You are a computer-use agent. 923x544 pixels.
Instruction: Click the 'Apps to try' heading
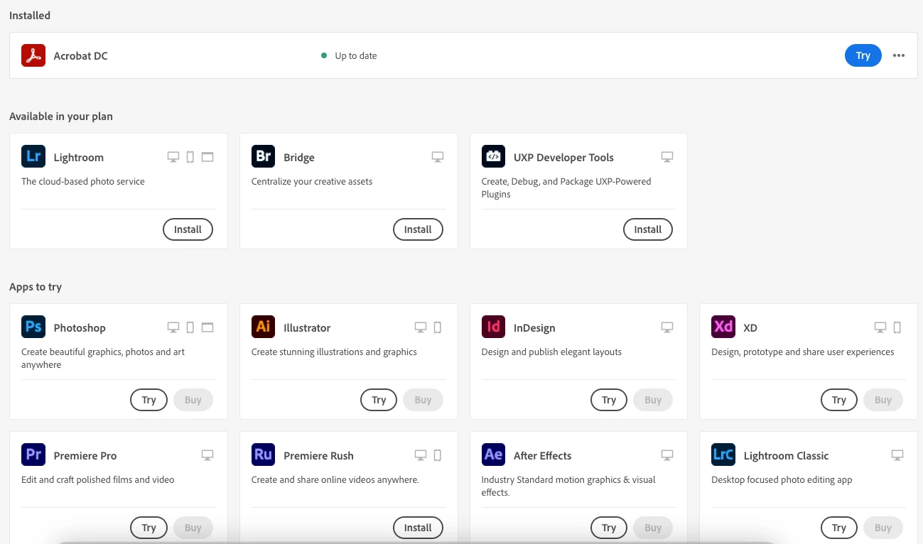click(x=36, y=287)
